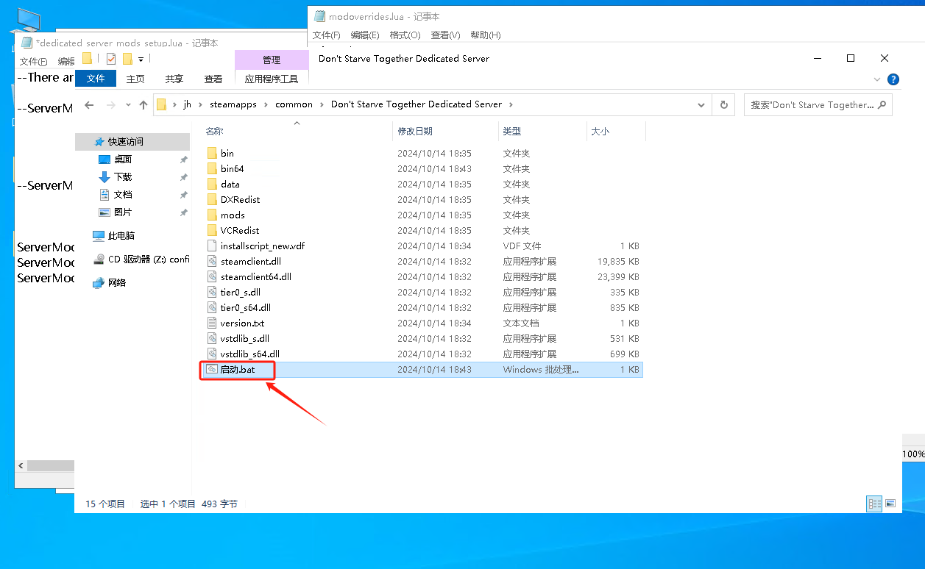Open 格式(O) menu in modoverrides.lua Notepad
The image size is (925, 569).
405,35
